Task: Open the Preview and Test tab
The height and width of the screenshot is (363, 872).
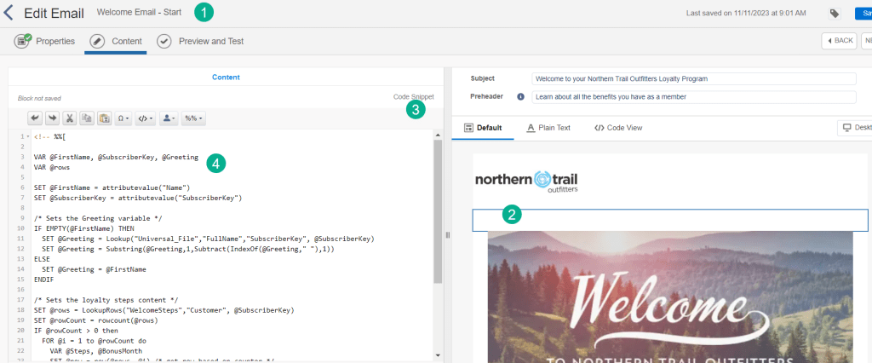Action: click(200, 41)
